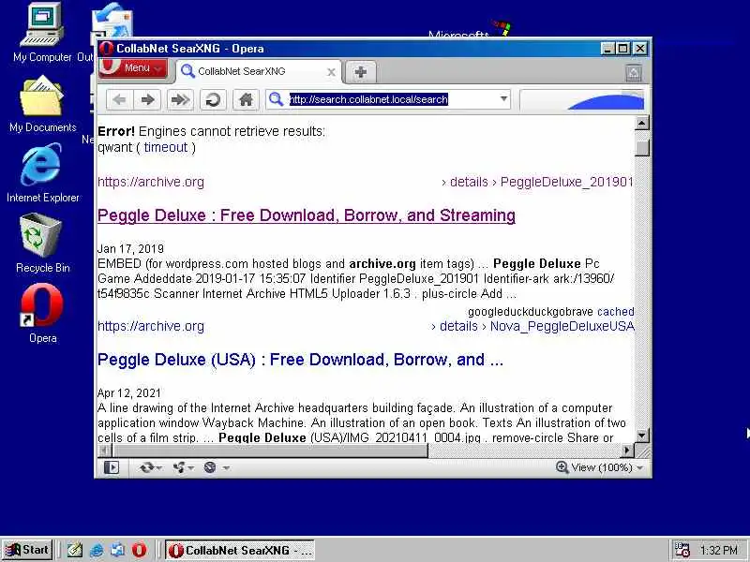The height and width of the screenshot is (562, 750).
Task: Click the search magnifier icon in address bar
Action: coord(276,99)
